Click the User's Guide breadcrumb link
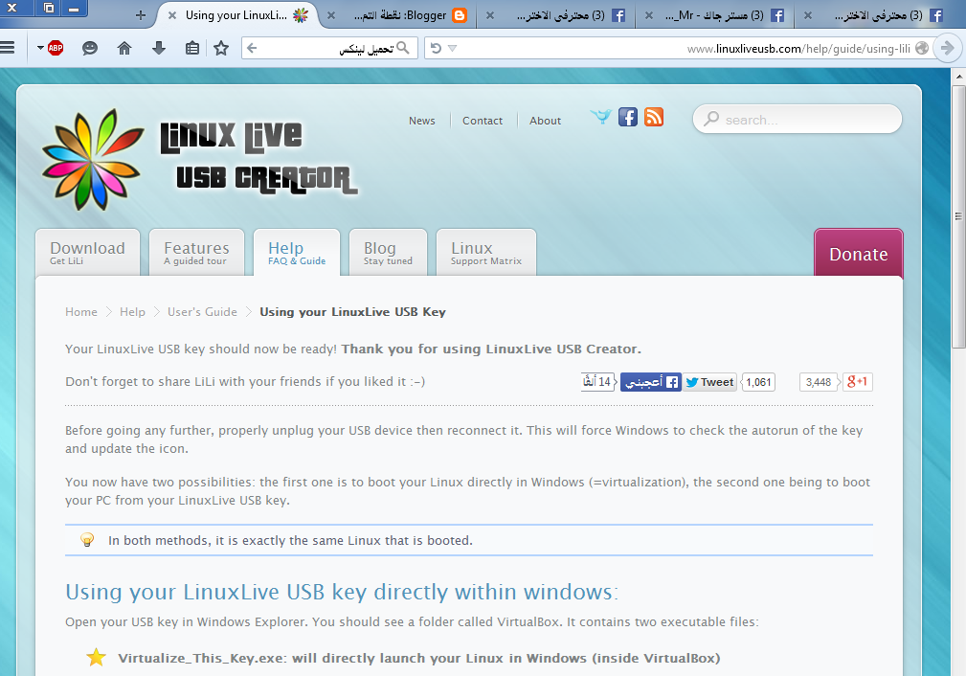The image size is (966, 676). click(x=202, y=312)
